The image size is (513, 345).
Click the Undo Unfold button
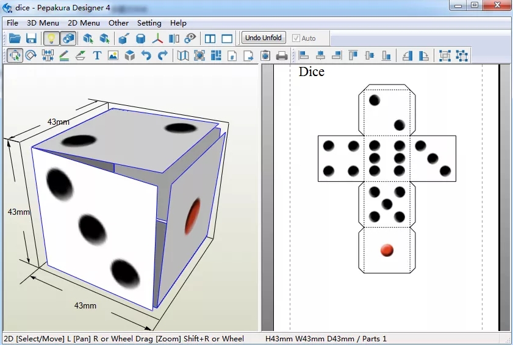point(264,38)
